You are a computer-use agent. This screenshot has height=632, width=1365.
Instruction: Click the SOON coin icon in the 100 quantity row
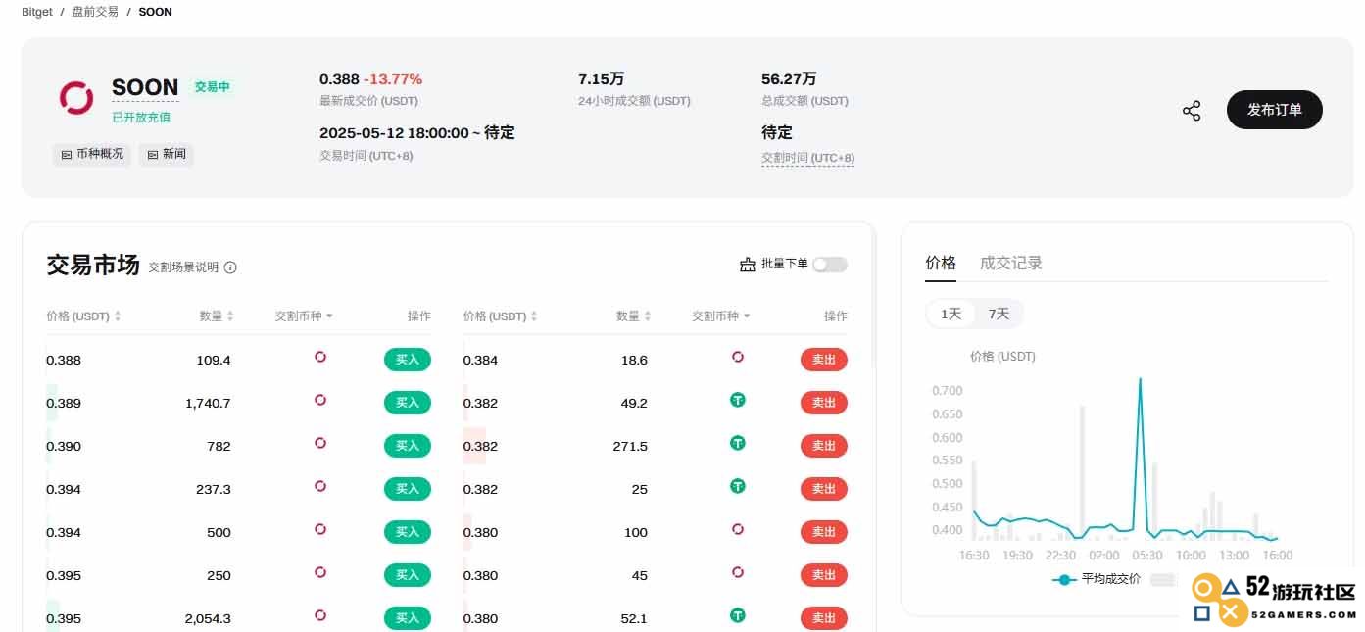(738, 529)
